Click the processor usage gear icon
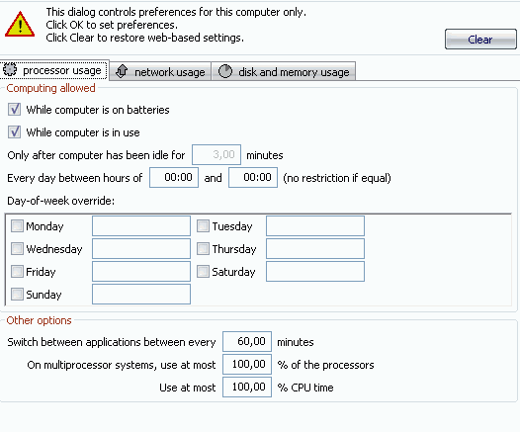 click(10, 69)
